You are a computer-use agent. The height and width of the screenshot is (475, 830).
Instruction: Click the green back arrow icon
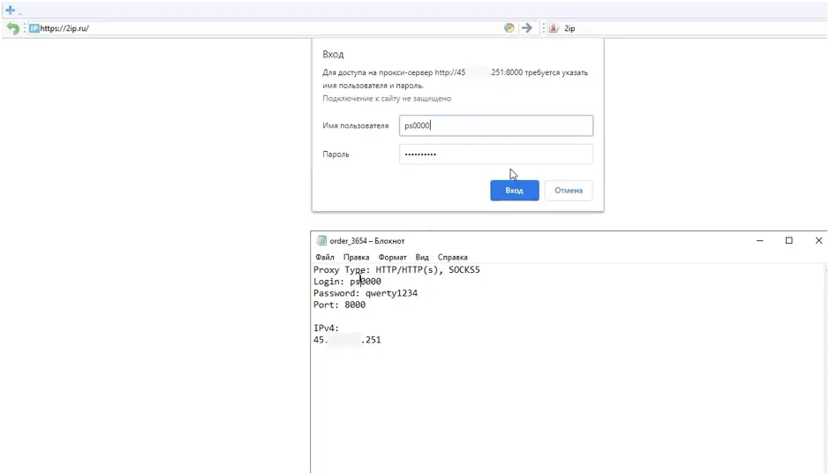point(12,28)
